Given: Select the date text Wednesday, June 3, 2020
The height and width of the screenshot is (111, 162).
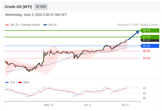Looking at the screenshot, I should point(24,15).
